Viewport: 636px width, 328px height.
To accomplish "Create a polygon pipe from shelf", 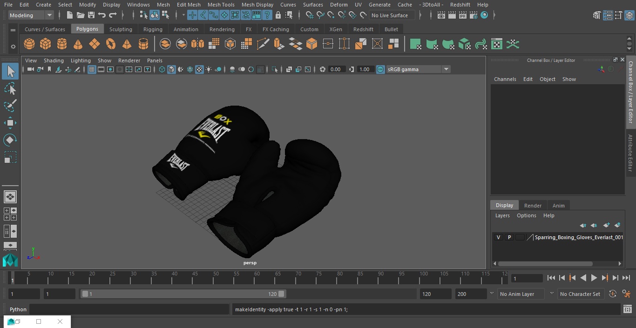I will [143, 44].
